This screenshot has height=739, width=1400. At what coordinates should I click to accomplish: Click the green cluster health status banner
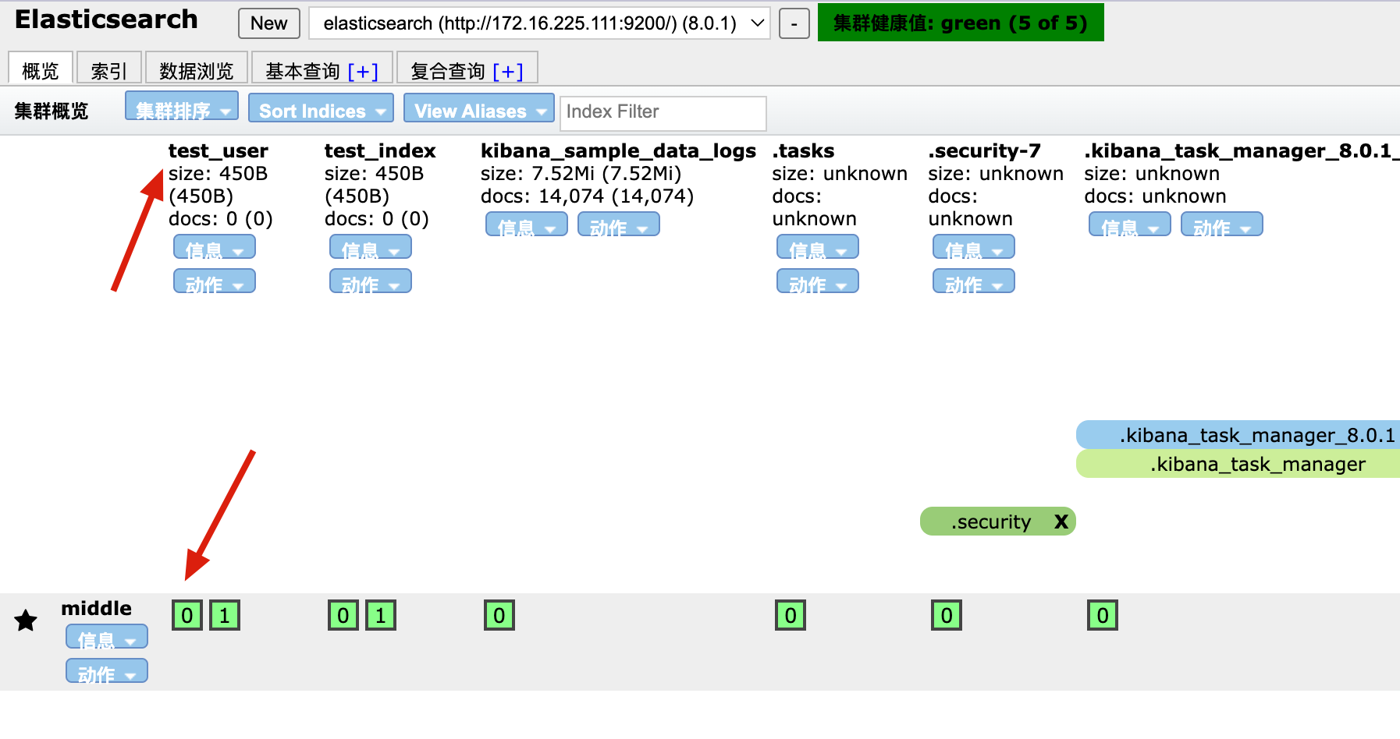[961, 22]
